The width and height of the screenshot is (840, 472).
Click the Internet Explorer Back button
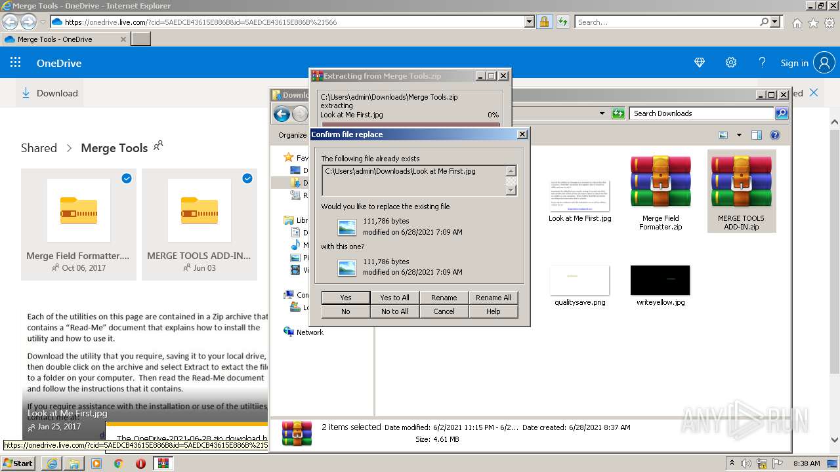(x=10, y=22)
